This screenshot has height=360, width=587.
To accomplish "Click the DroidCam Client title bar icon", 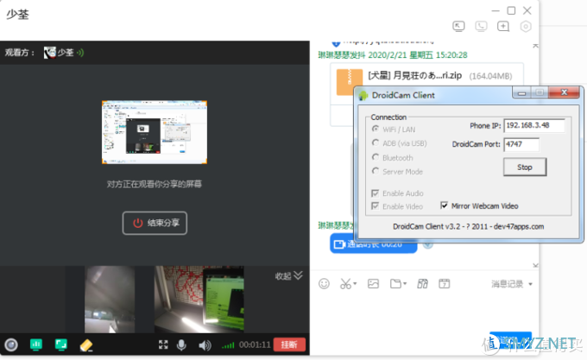I will [363, 96].
